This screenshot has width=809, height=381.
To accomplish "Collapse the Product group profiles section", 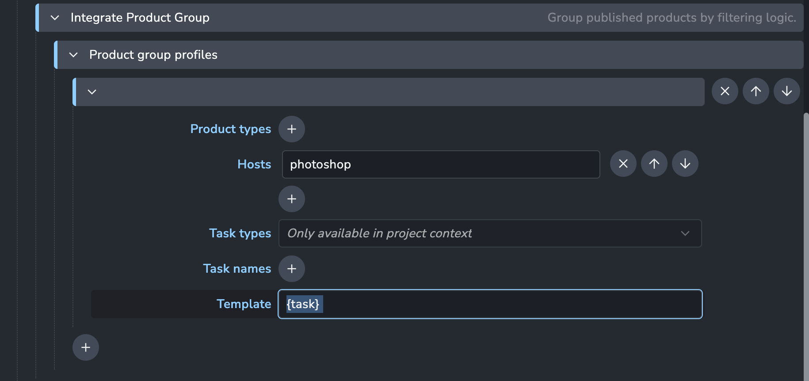I will point(73,55).
